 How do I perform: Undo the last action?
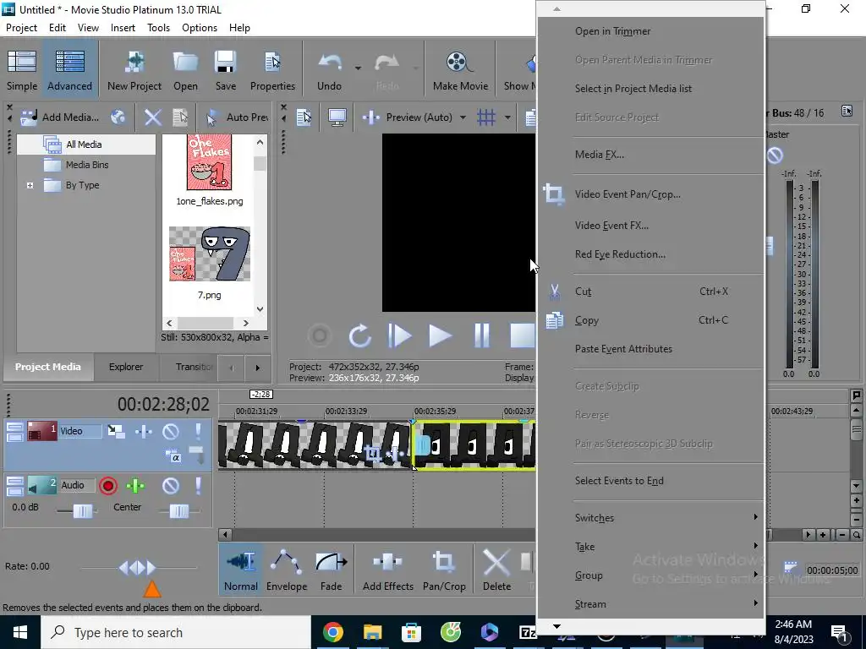pyautogui.click(x=329, y=70)
